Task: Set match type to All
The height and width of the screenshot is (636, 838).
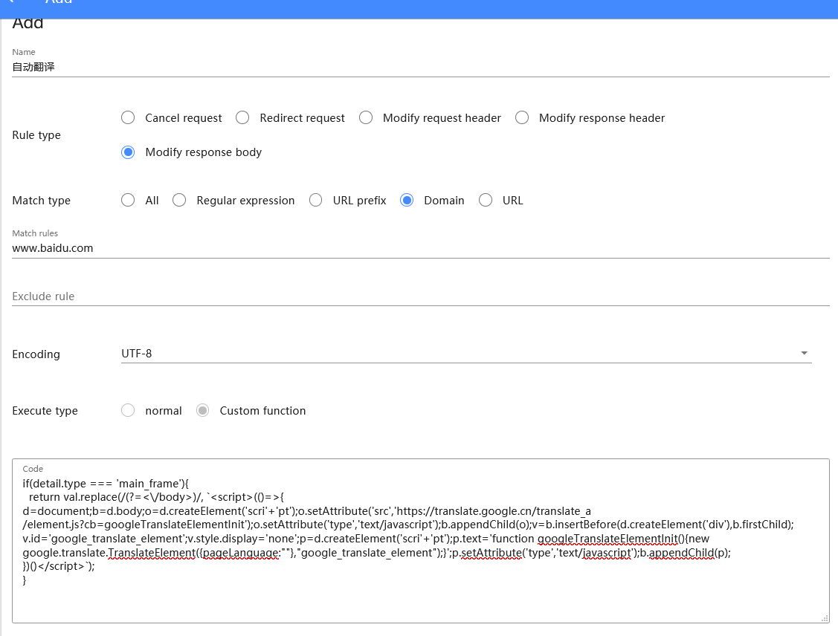Action: click(x=128, y=201)
